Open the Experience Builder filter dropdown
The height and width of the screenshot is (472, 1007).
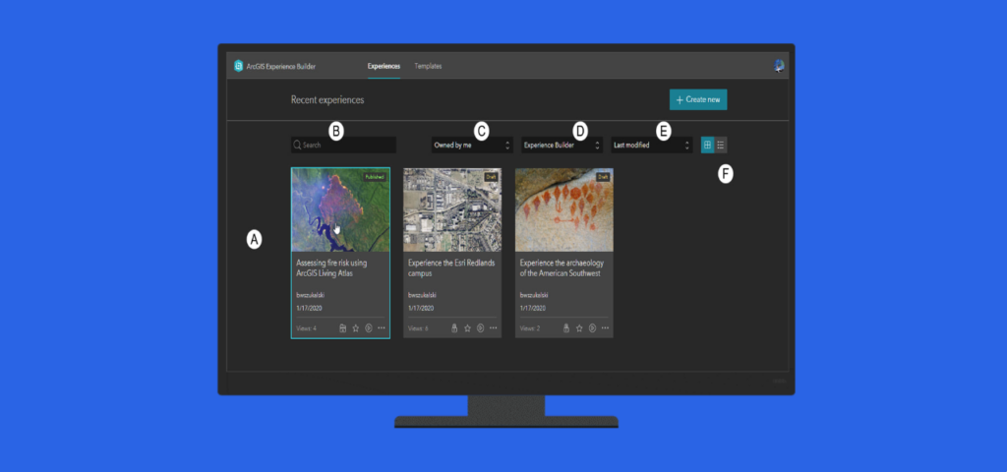(562, 146)
